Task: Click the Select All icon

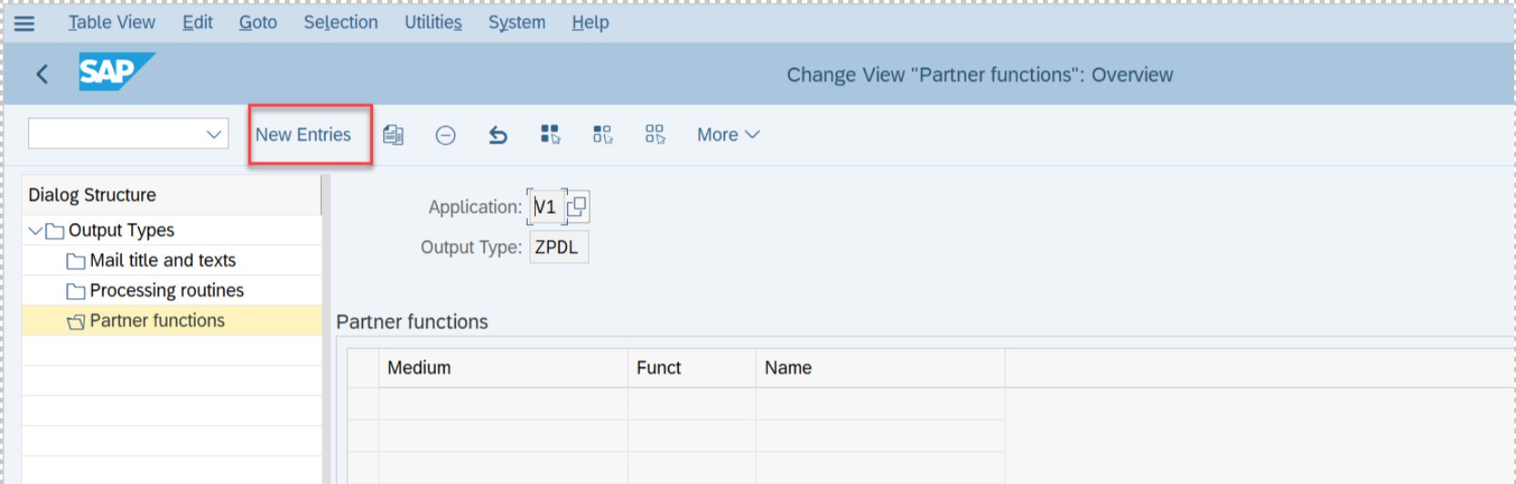Action: pyautogui.click(x=551, y=135)
